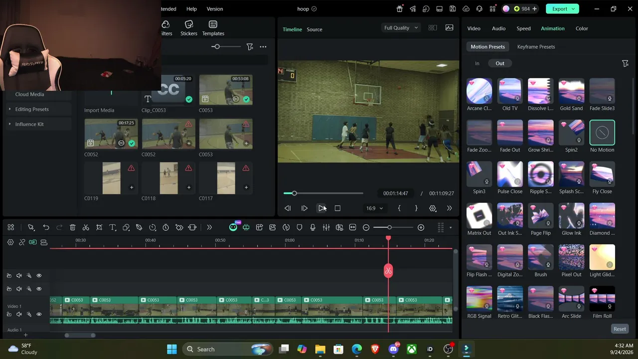Open the crop tool in timeline toolbar
Image resolution: width=638 pixels, height=359 pixels.
99,227
